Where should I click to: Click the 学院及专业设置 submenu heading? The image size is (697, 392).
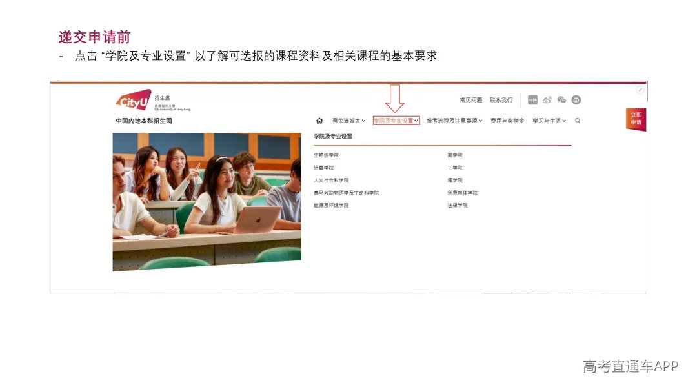coord(333,137)
